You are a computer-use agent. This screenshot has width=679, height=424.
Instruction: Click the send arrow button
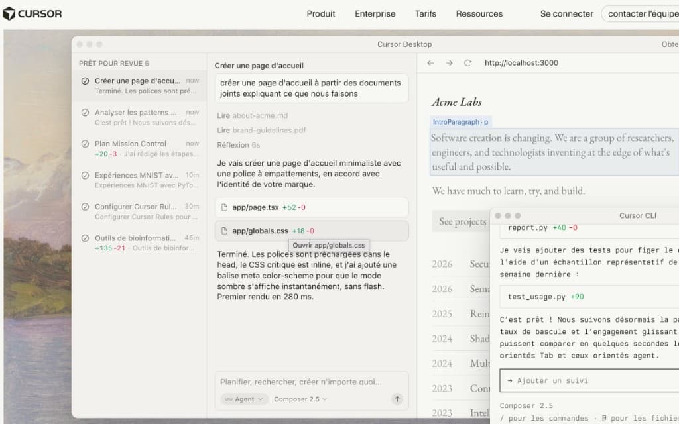397,399
